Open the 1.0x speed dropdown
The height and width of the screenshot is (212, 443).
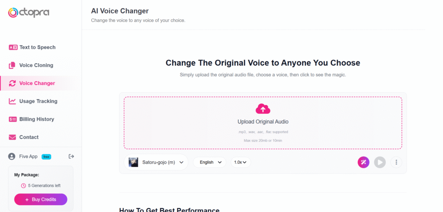[241, 162]
